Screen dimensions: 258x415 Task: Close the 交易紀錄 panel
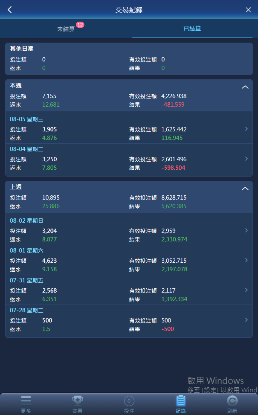pyautogui.click(x=248, y=10)
